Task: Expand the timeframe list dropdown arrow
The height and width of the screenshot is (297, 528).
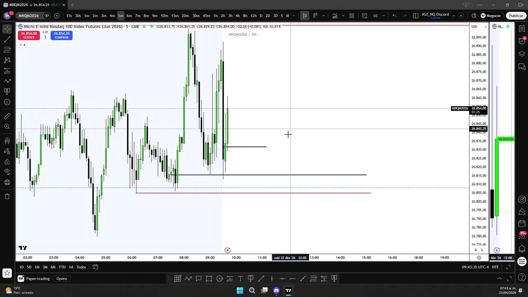Action: click(x=294, y=16)
